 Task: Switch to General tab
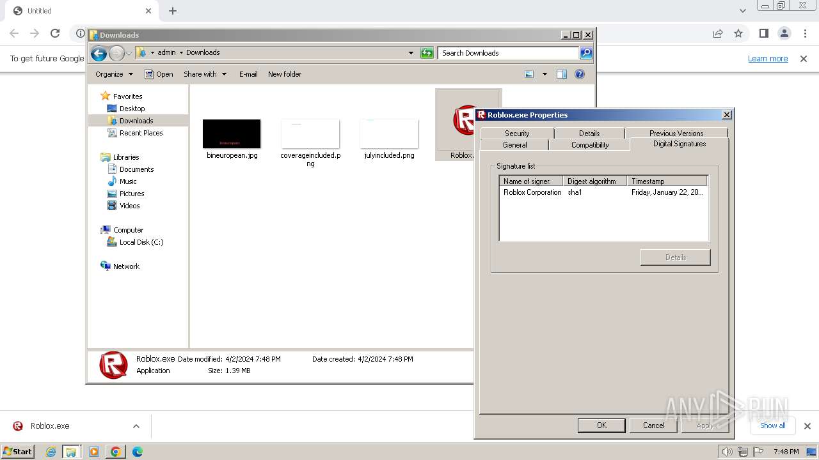(515, 145)
